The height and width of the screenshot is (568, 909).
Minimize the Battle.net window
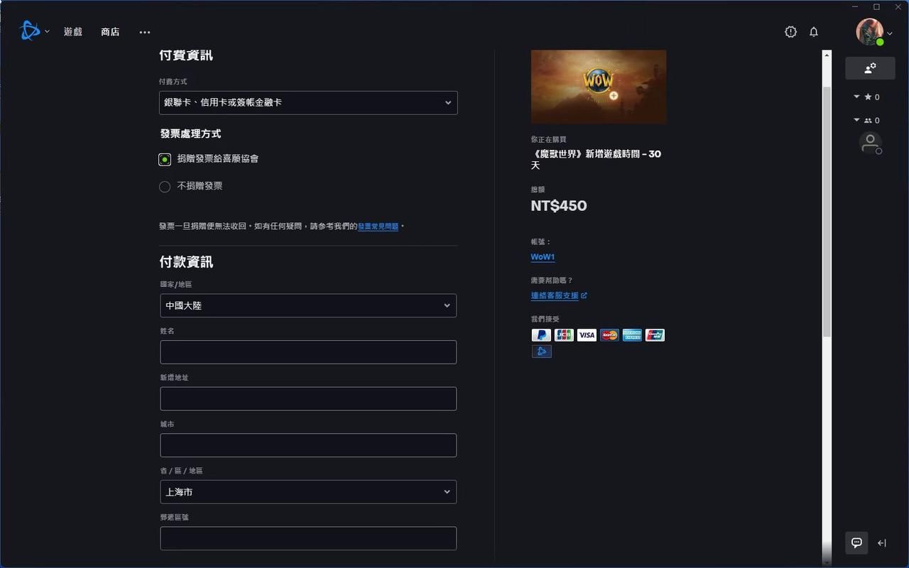pyautogui.click(x=856, y=6)
